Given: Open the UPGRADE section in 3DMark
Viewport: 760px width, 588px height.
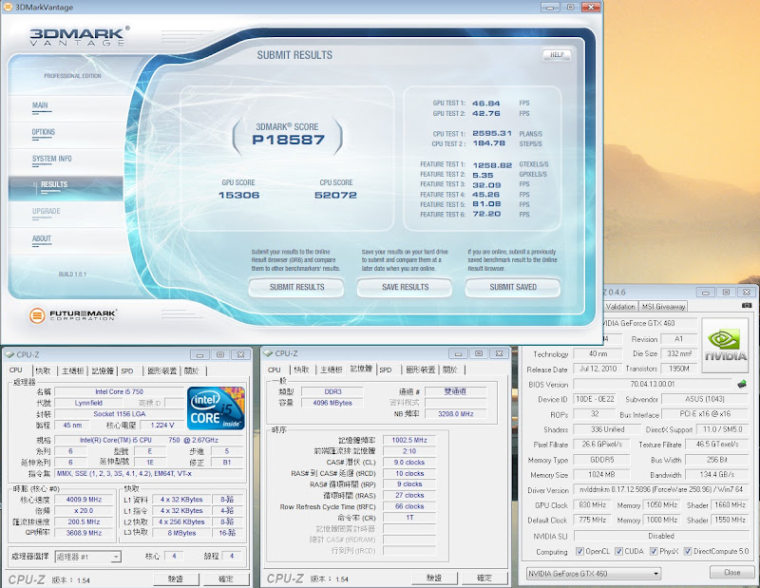Looking at the screenshot, I should pyautogui.click(x=46, y=212).
